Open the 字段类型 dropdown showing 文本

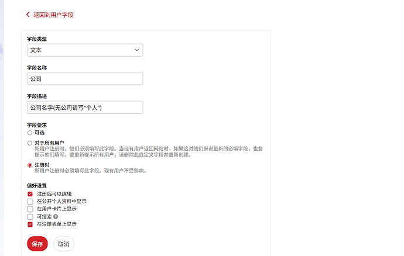(x=85, y=50)
